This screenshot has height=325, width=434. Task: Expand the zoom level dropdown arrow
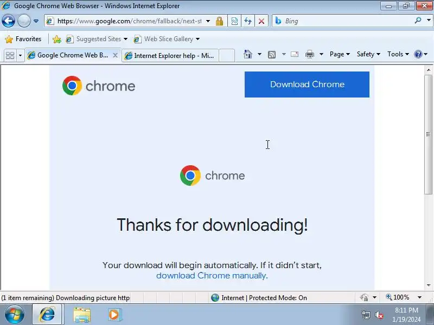coord(419,297)
